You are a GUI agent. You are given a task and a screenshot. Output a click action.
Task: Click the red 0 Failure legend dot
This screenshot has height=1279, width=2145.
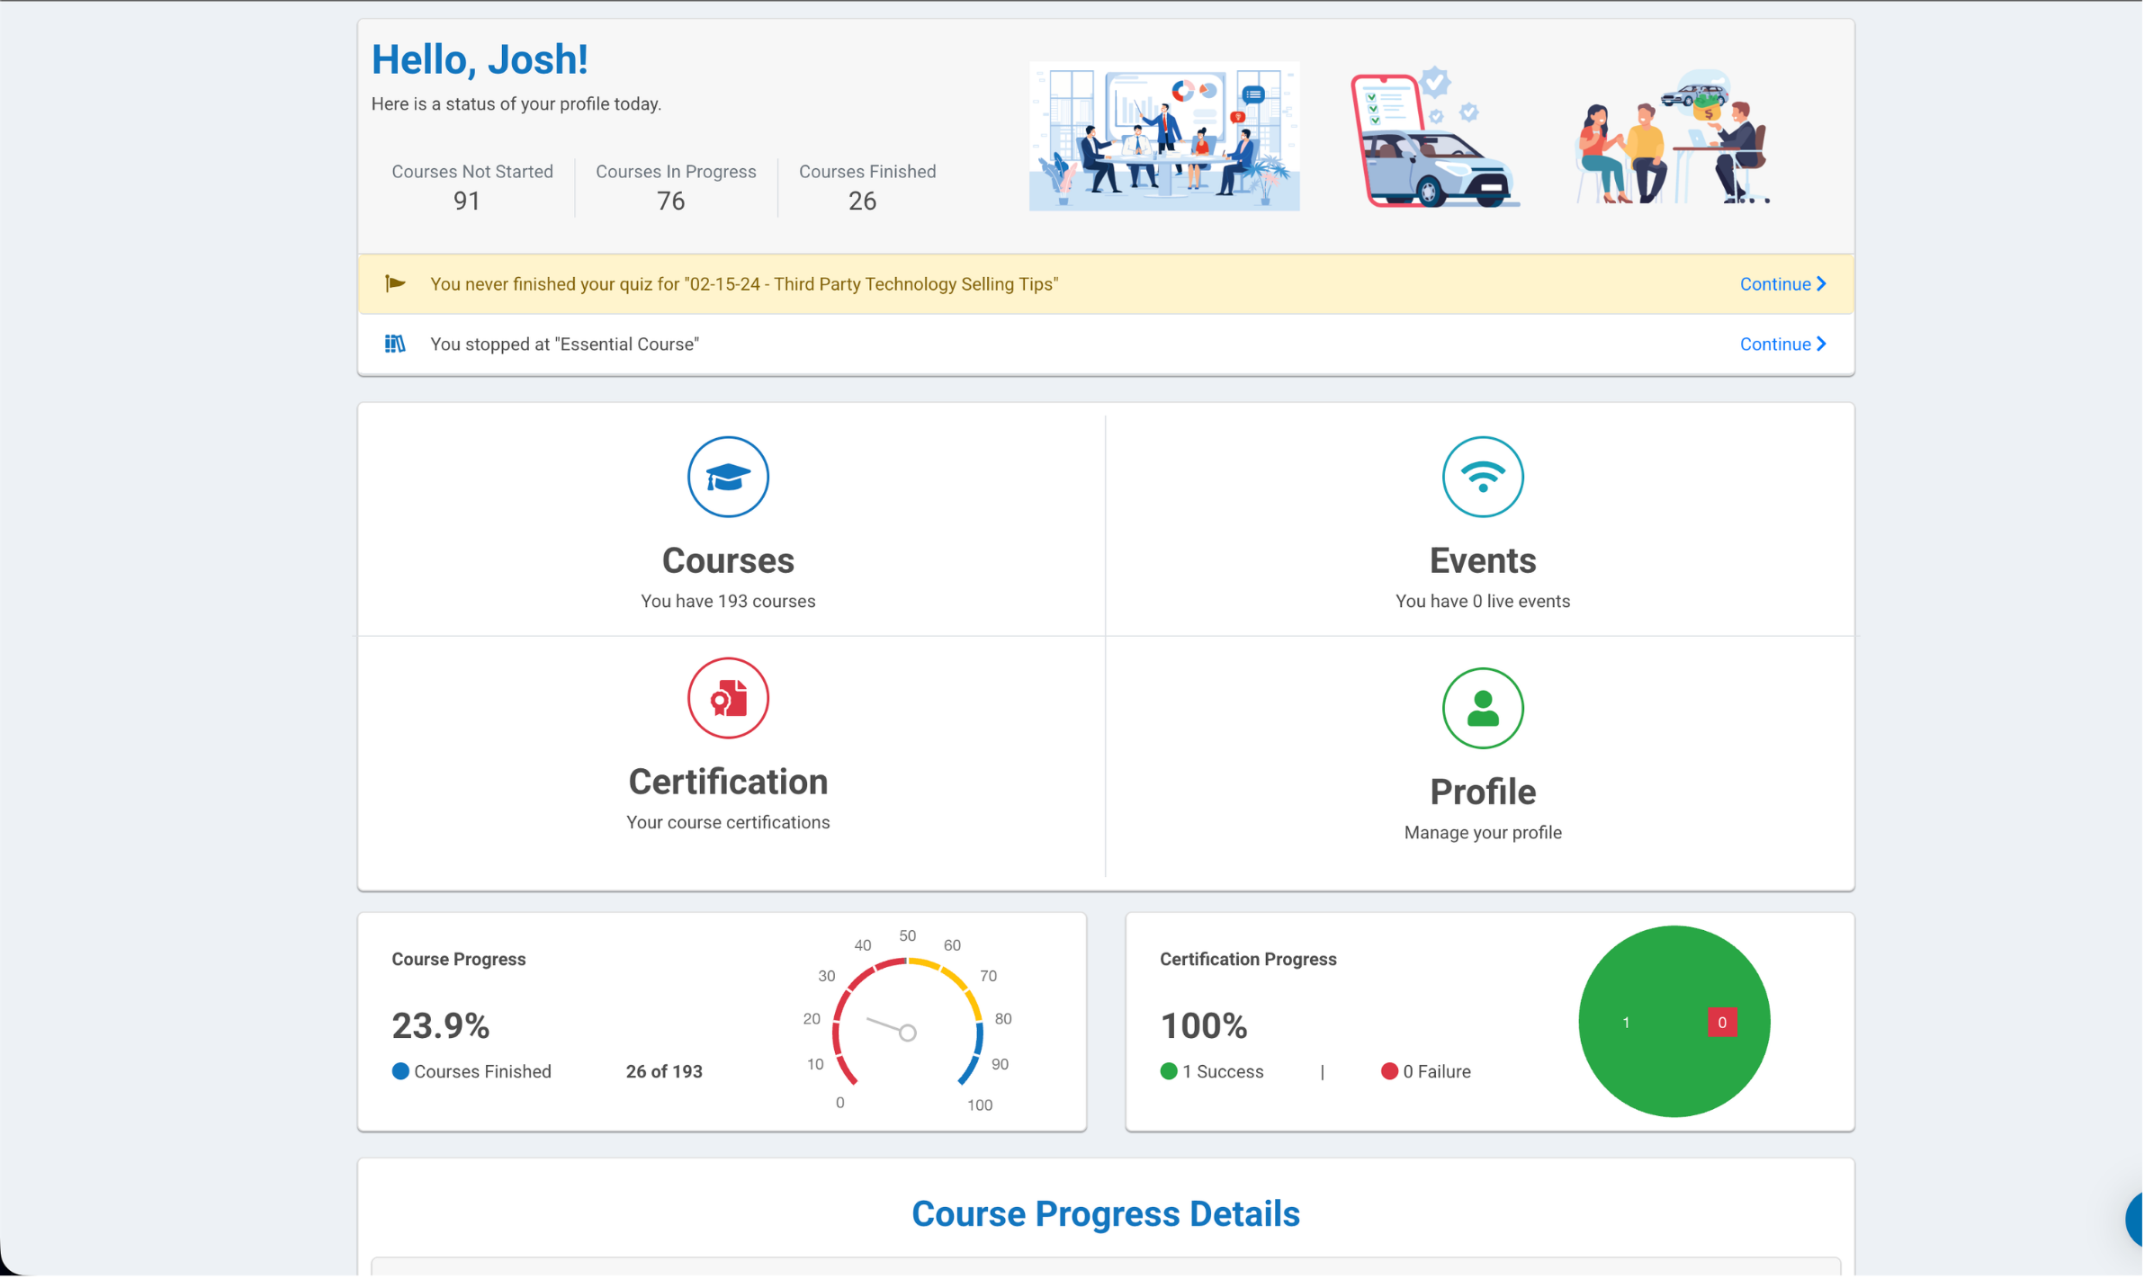point(1391,1072)
